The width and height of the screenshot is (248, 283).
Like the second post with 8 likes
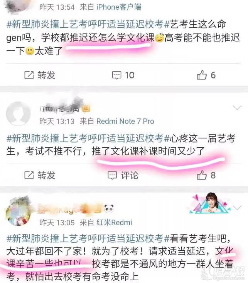coord(206,175)
